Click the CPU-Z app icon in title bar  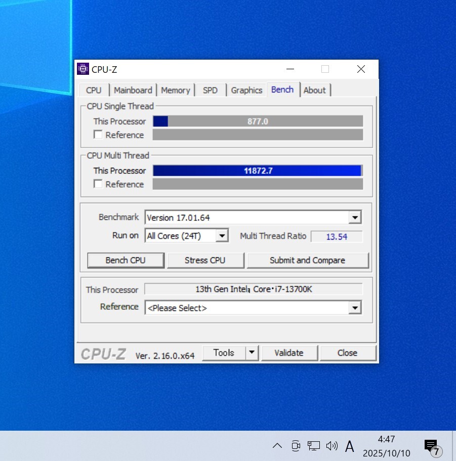83,69
